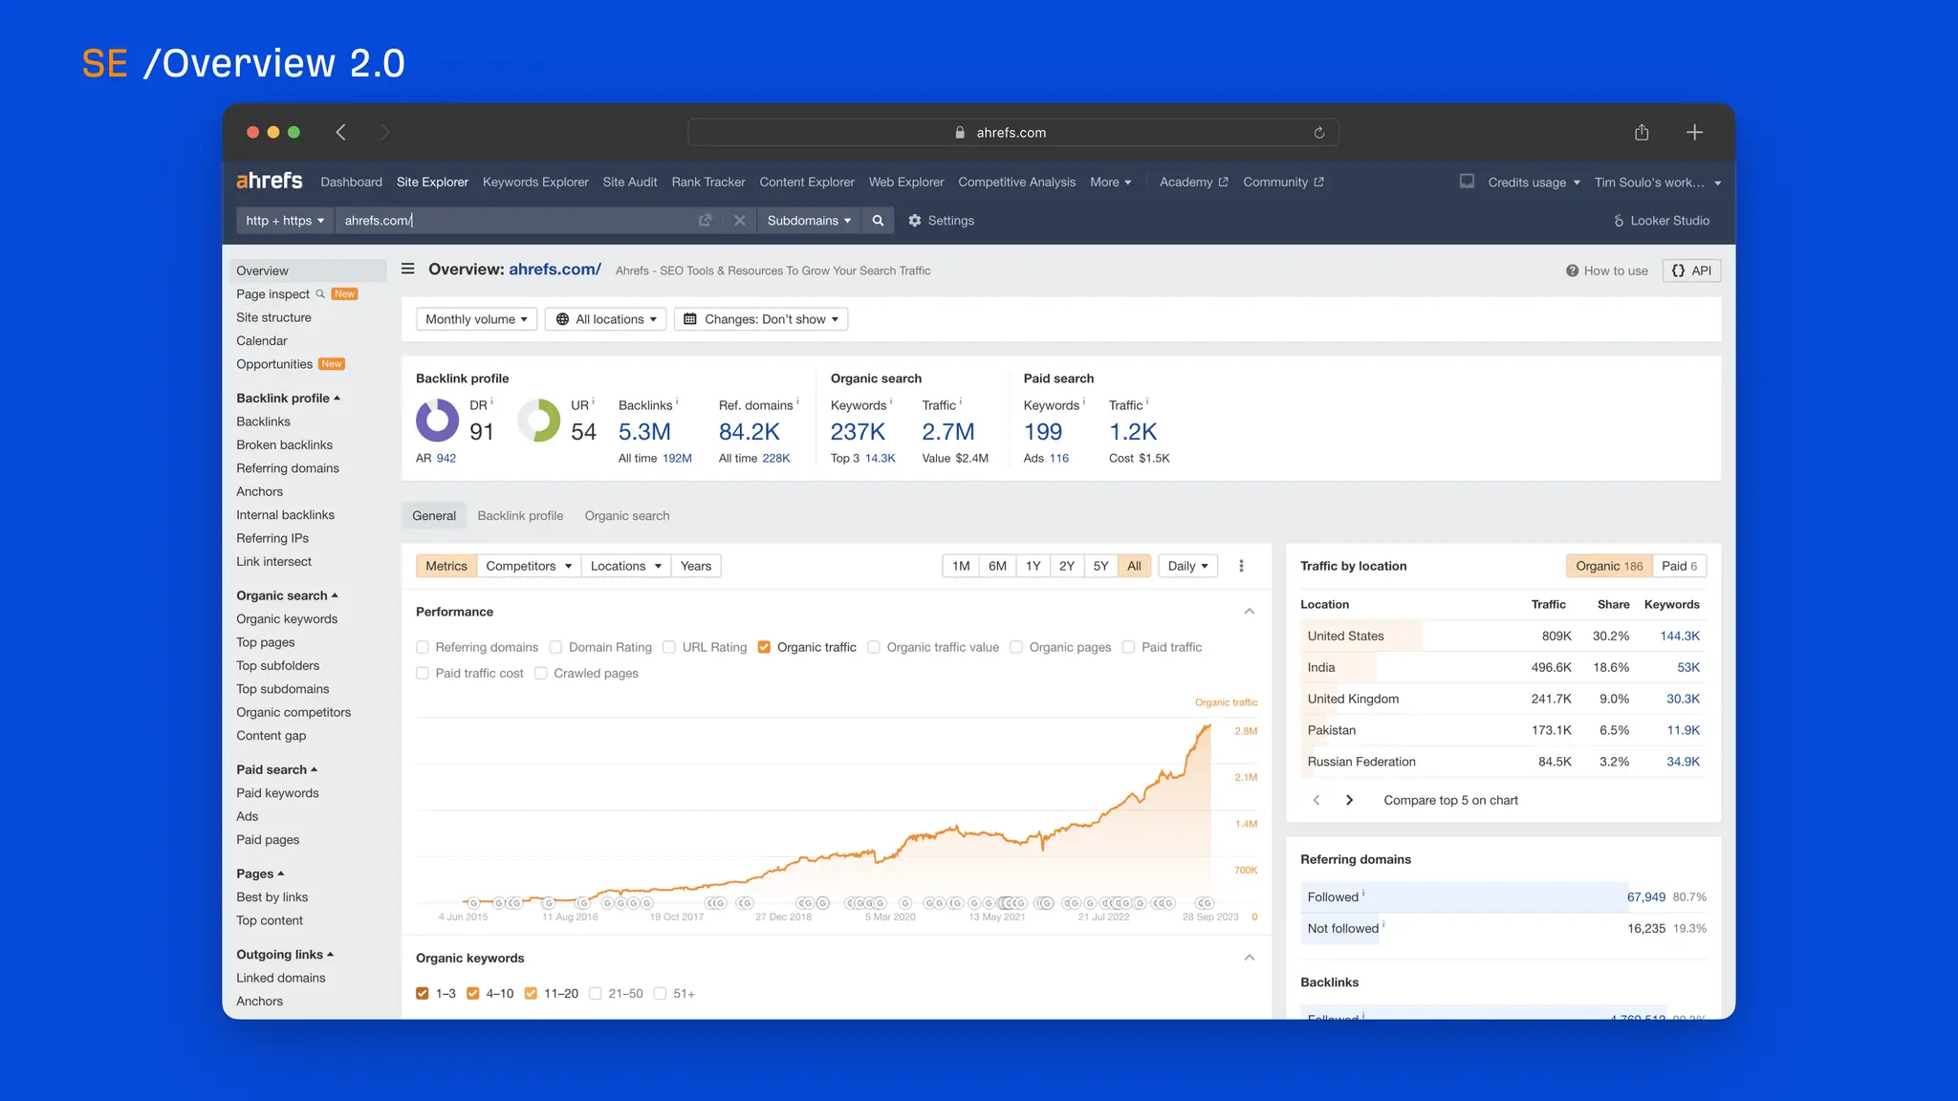Viewport: 1958px width, 1101px height.
Task: Enable URL Rating checkbox
Action: [x=669, y=647]
